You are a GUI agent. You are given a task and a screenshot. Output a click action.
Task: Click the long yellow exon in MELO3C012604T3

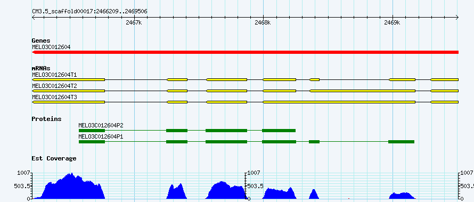click(x=339, y=102)
